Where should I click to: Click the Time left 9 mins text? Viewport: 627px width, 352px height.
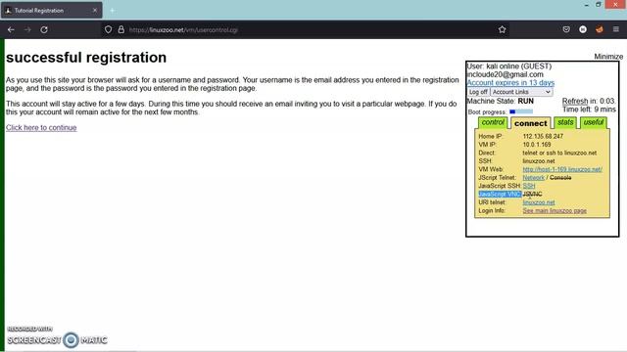coord(589,110)
